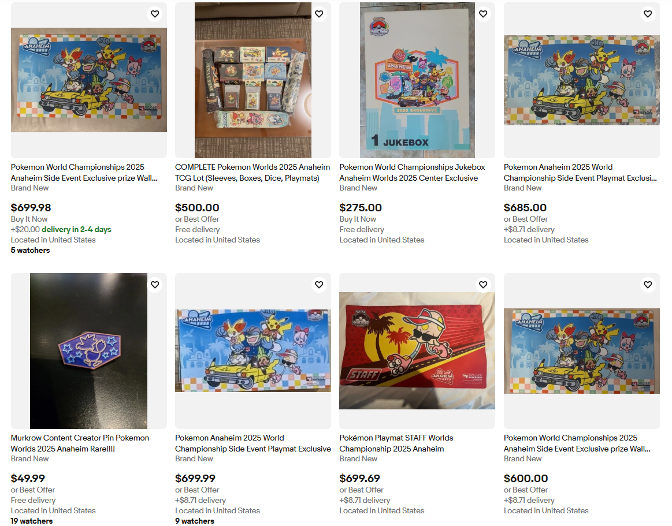Add the $699.98 Anaheim playmat to watchlist
Viewport: 672px width, 526px height.
pyautogui.click(x=155, y=14)
